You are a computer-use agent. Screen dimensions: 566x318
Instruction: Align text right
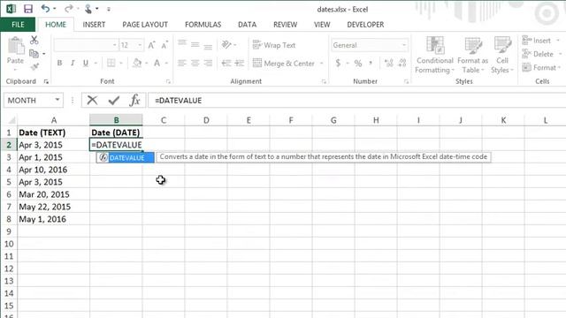[x=208, y=64]
